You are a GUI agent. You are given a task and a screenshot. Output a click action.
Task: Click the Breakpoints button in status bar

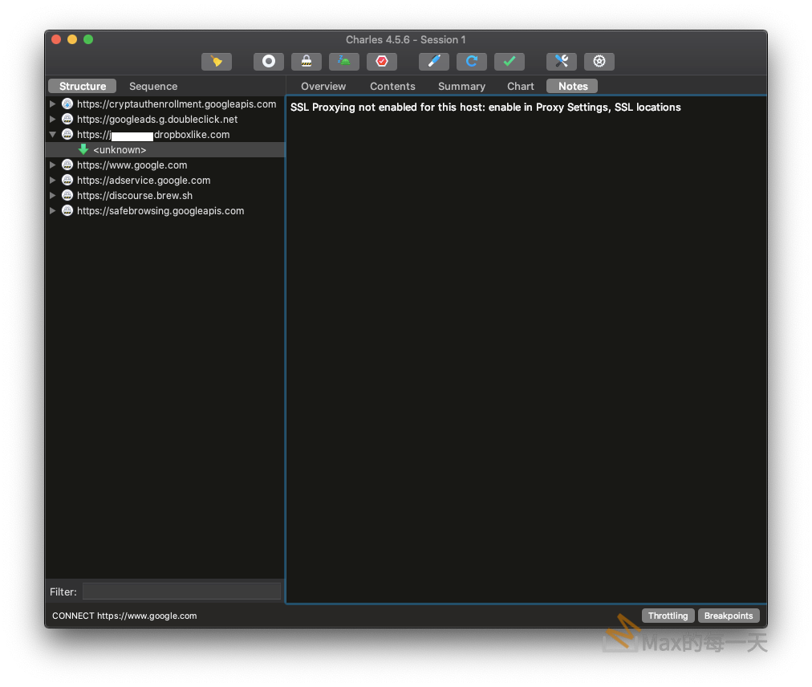point(729,616)
